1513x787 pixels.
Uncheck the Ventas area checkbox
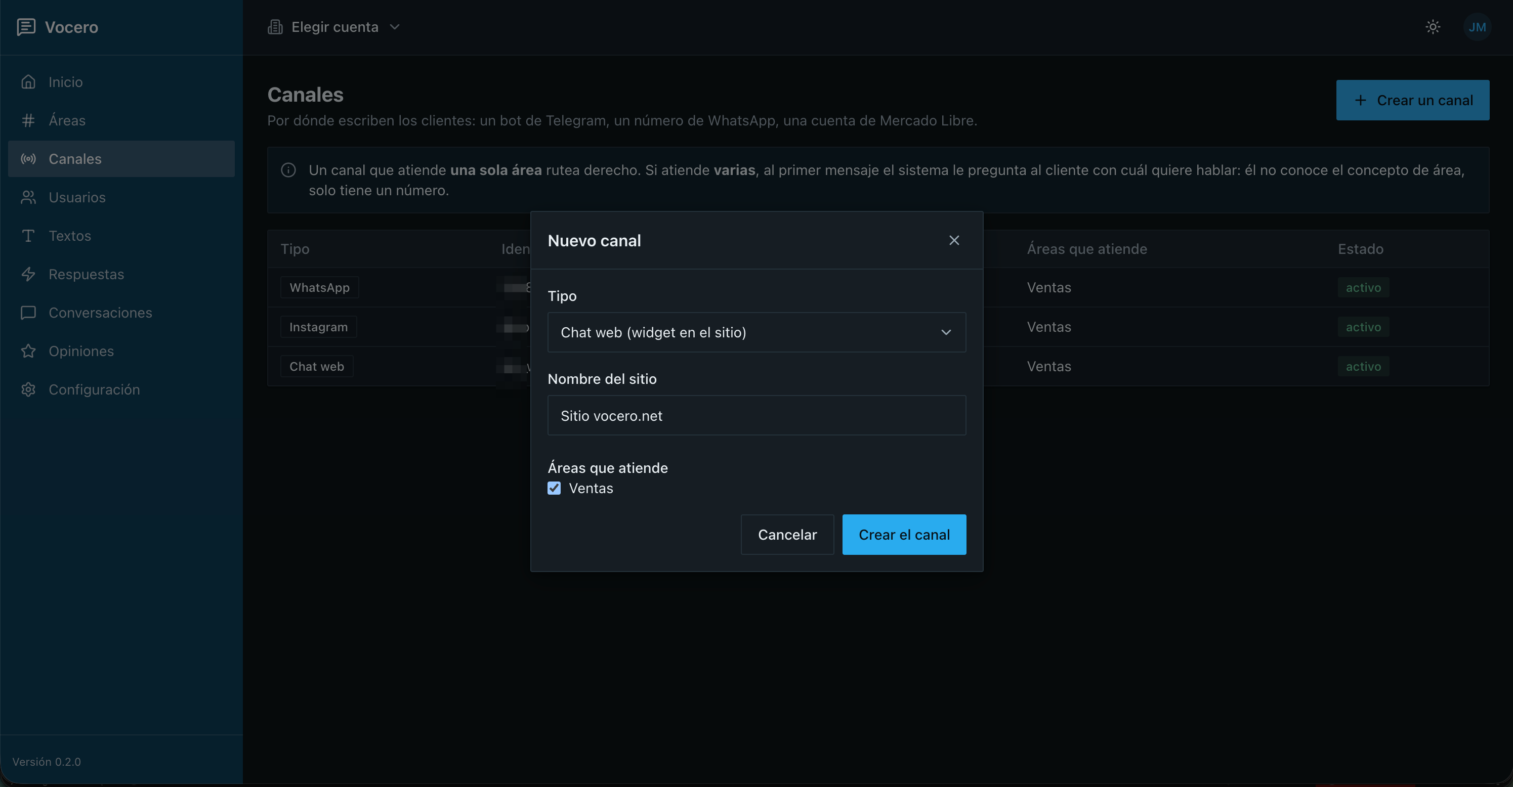554,488
